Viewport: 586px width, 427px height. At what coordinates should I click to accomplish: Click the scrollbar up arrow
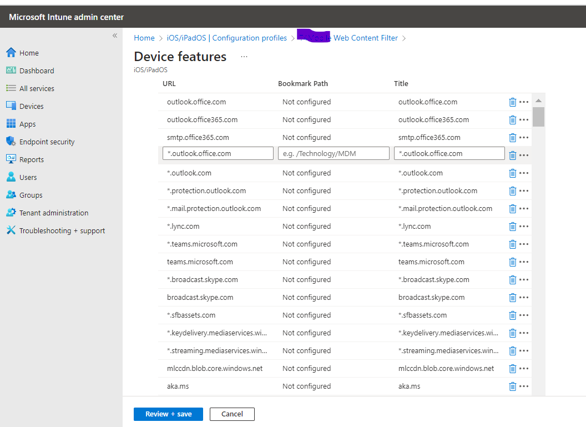coord(538,101)
